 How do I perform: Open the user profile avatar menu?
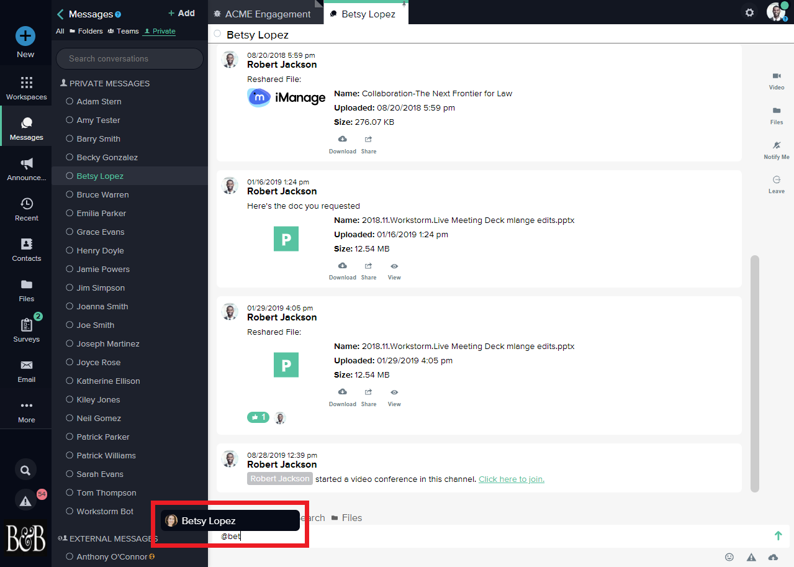tap(776, 12)
